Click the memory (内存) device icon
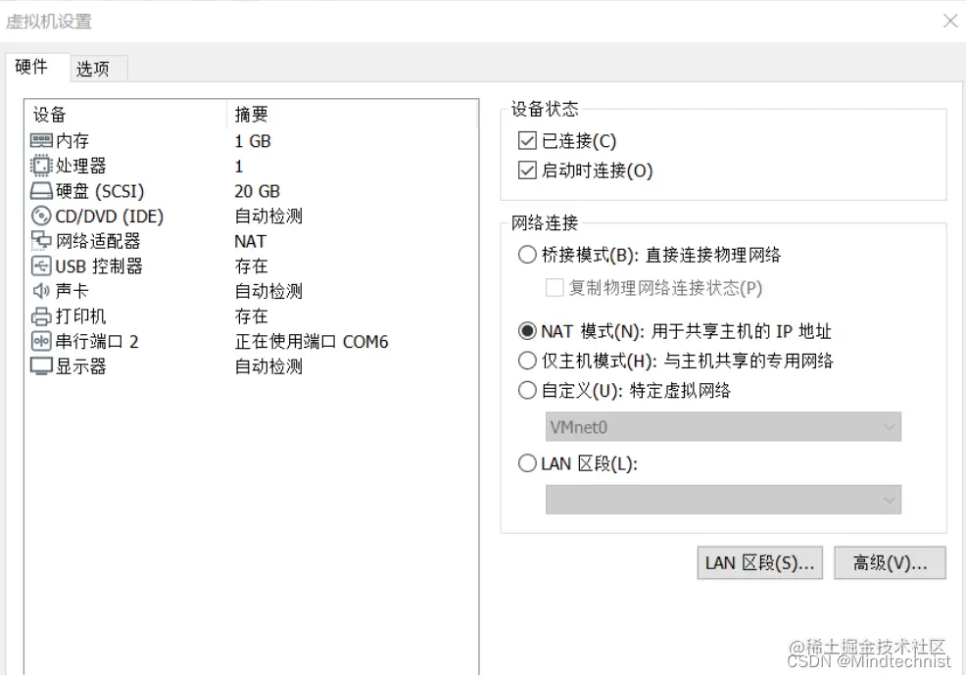 tap(41, 141)
